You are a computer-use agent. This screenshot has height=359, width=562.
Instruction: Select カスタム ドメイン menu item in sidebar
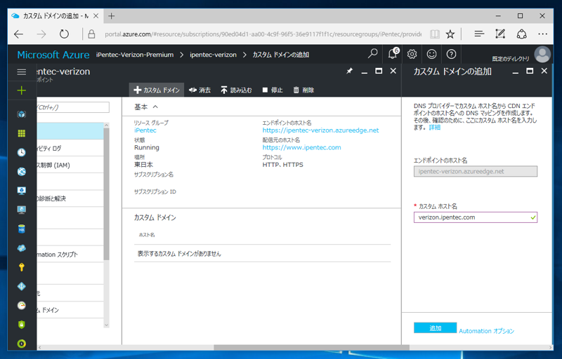[70, 310]
